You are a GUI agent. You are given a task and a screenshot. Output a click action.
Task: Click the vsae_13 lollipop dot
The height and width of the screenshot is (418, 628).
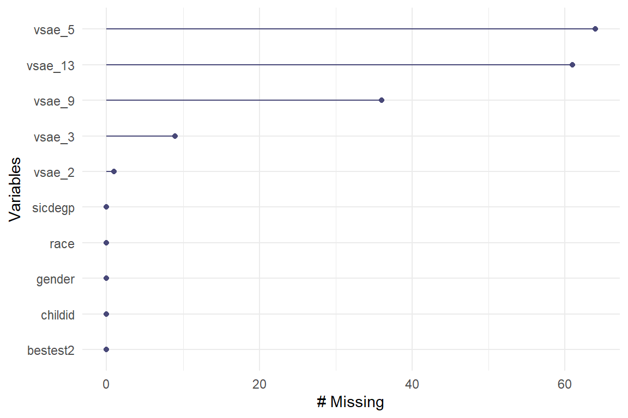[x=572, y=65]
